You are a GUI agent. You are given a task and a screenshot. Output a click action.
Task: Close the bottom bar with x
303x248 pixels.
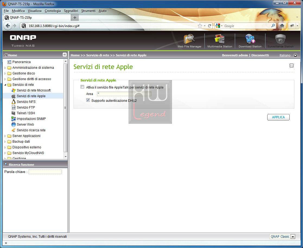tap(6, 243)
